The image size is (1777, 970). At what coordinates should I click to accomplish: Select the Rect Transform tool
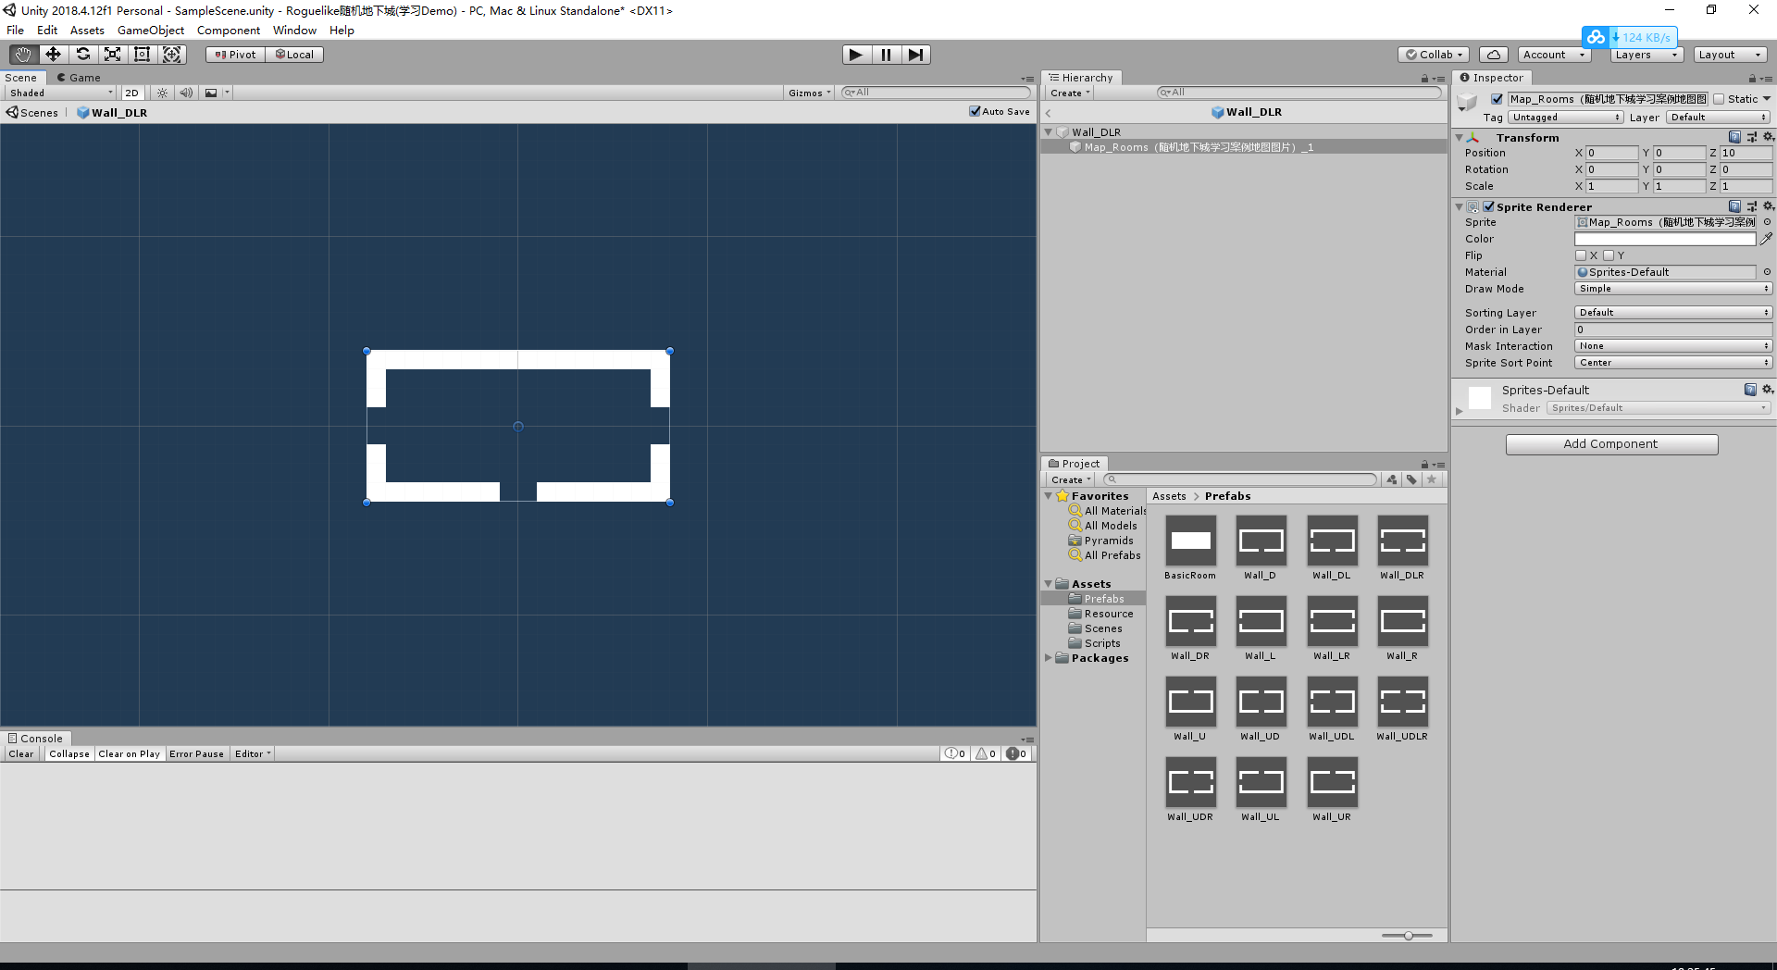point(142,54)
